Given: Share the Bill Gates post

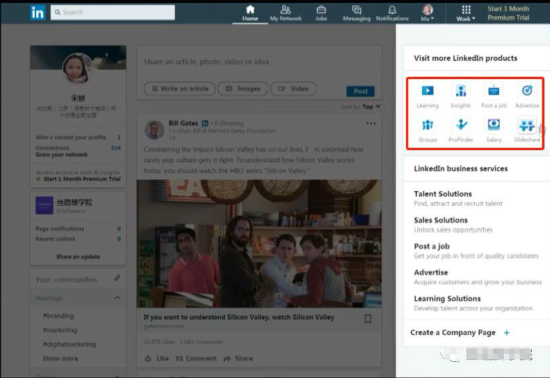Looking at the screenshot, I should tap(238, 359).
